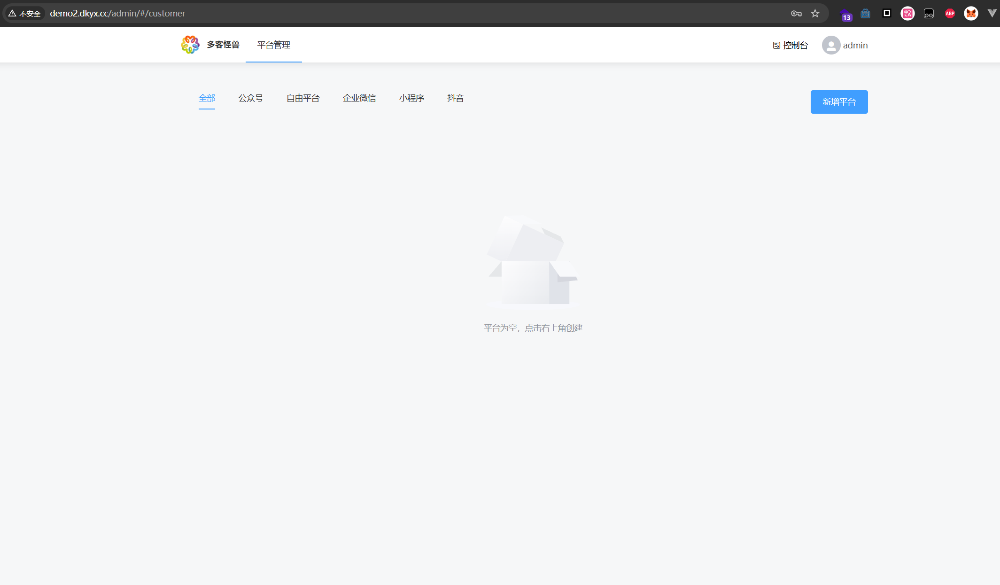Viewport: 1000px width, 585px height.
Task: Open the admin account menu
Action: (855, 45)
